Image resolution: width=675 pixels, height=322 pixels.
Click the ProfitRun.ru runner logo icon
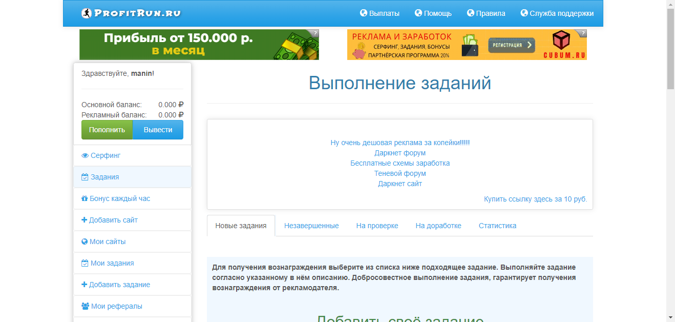87,13
